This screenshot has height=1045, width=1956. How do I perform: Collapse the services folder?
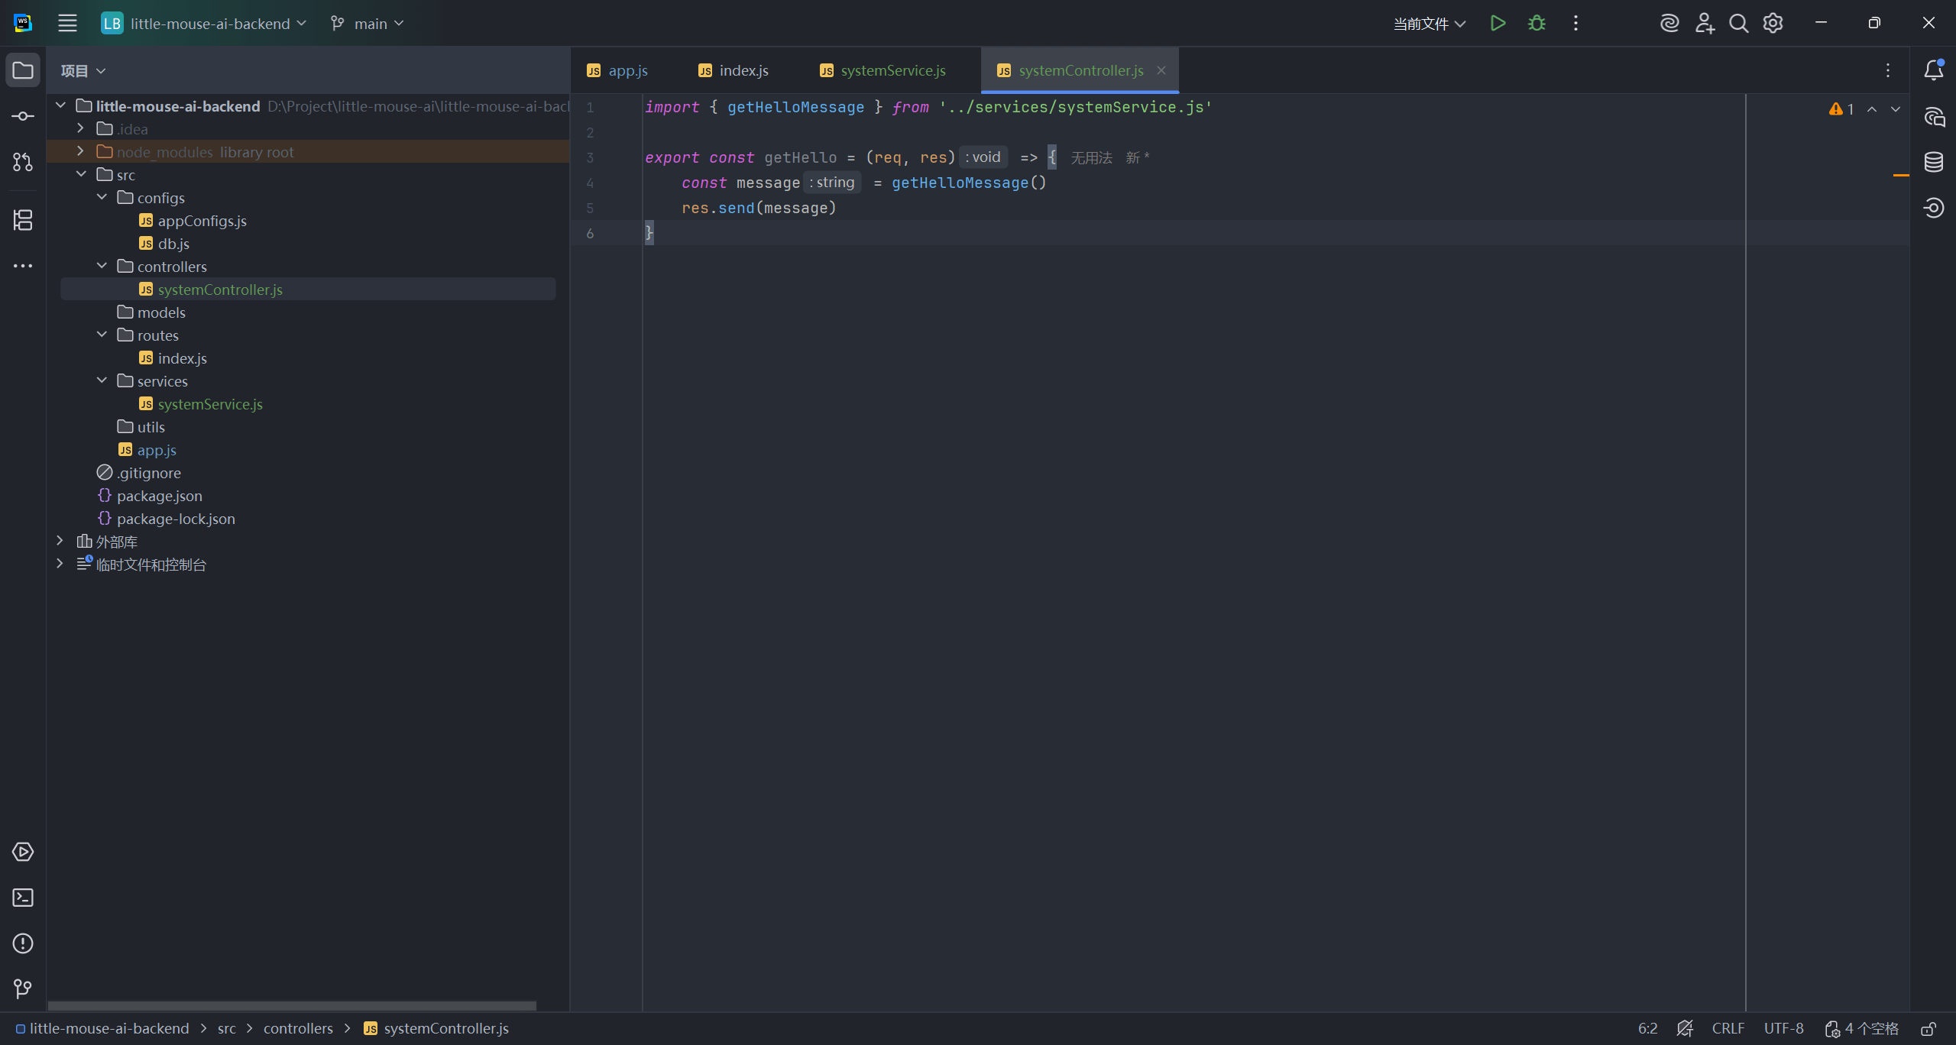[102, 380]
